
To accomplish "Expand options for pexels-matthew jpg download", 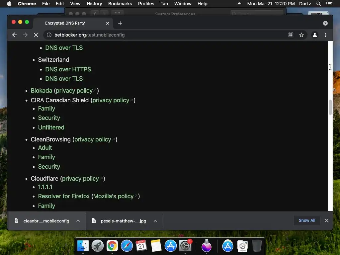I will (x=155, y=221).
